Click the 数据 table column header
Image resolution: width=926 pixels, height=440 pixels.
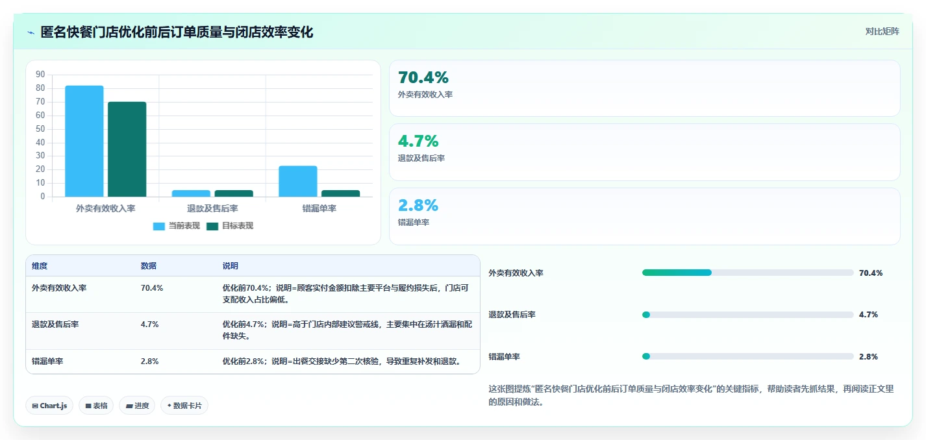click(149, 266)
